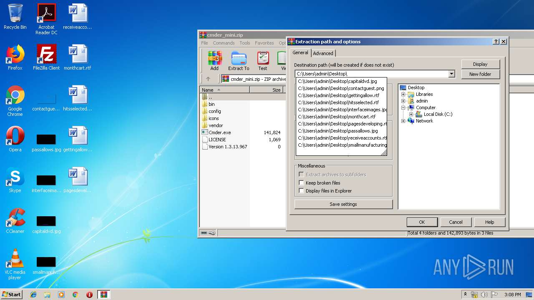The width and height of the screenshot is (534, 300).
Task: Click the Start button
Action: (12, 295)
